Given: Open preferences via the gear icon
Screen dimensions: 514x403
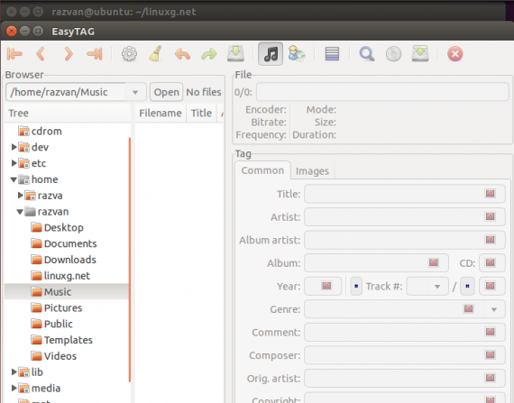Looking at the screenshot, I should coord(129,54).
